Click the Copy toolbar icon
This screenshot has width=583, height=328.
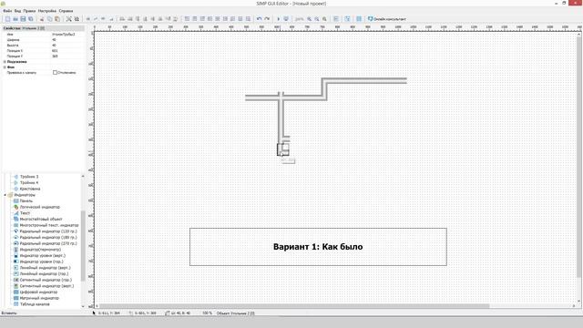[49, 18]
